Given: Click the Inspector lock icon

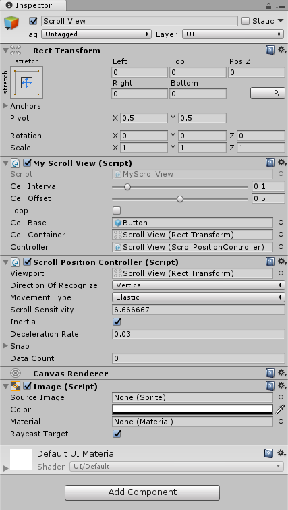Looking at the screenshot, I should point(268,6).
